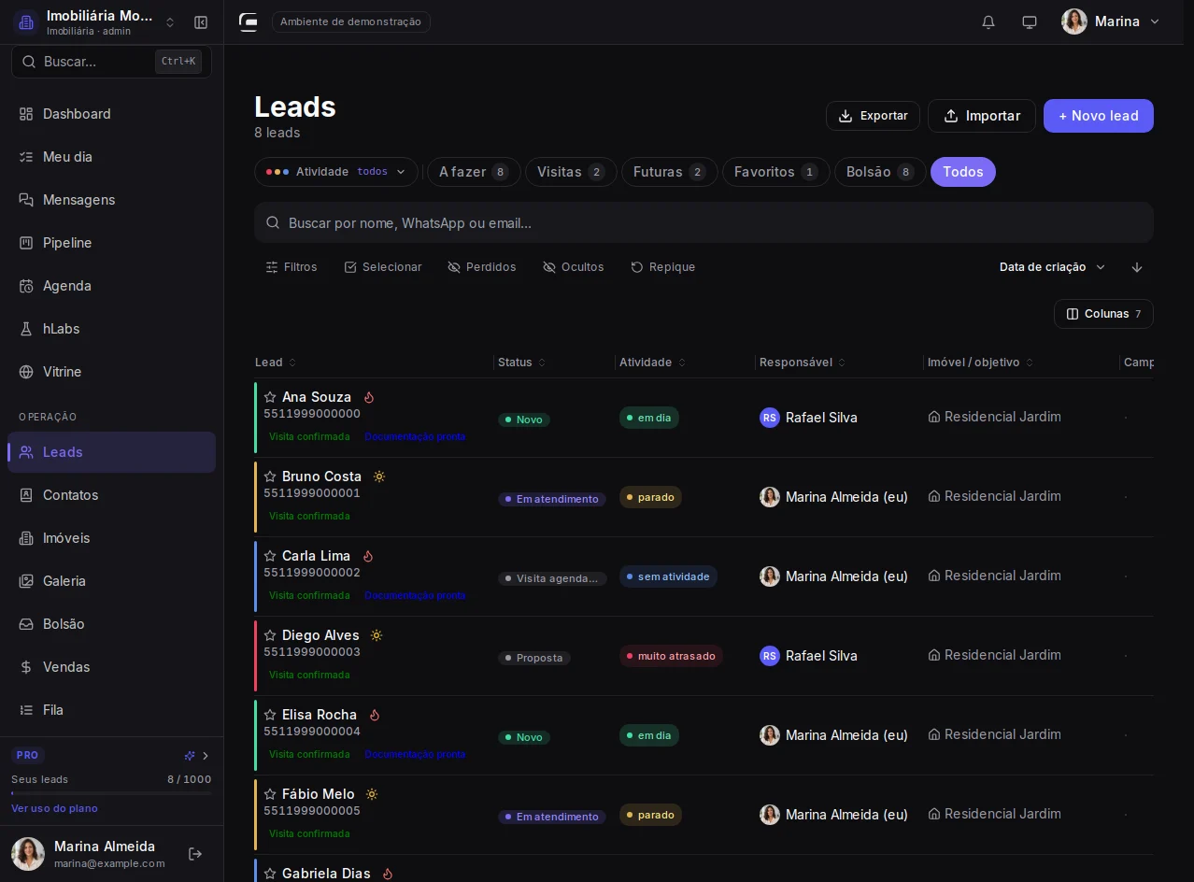Viewport: 1194px width, 882px height.
Task: Star the Carla Lima lead
Action: [x=270, y=556]
